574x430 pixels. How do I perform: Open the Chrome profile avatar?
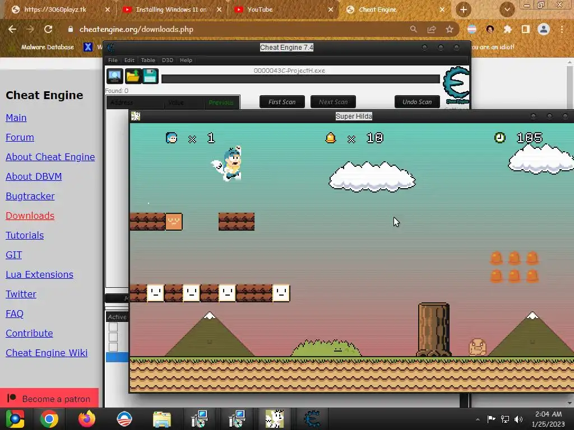(x=544, y=29)
